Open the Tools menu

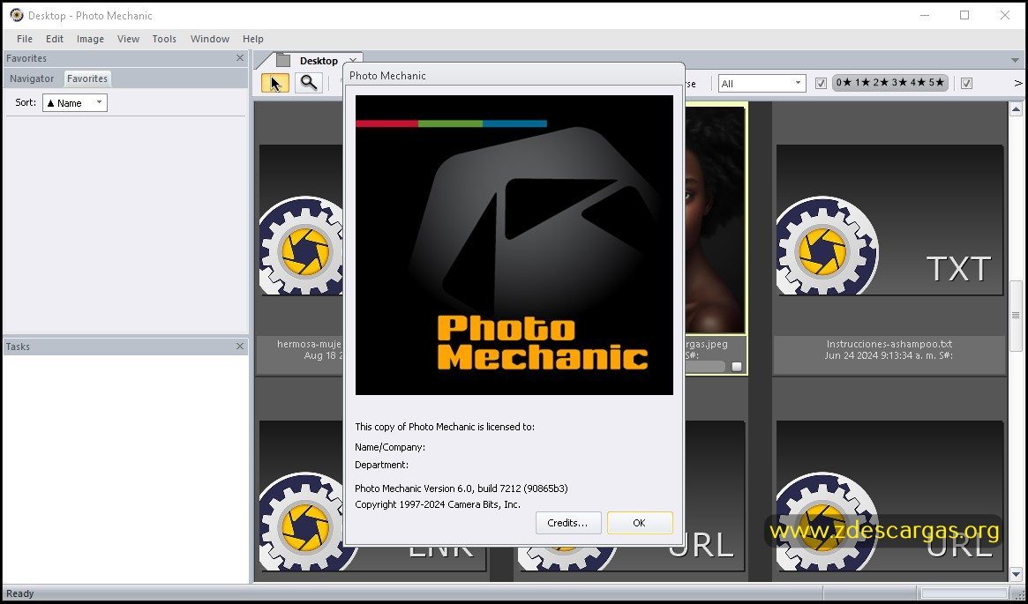click(x=164, y=39)
